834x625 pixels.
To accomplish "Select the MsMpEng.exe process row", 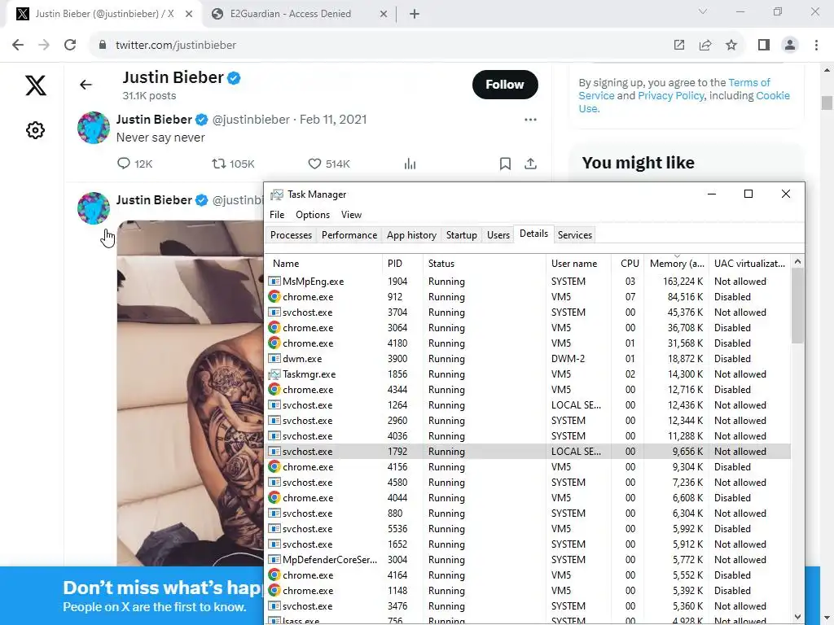I will (528, 282).
